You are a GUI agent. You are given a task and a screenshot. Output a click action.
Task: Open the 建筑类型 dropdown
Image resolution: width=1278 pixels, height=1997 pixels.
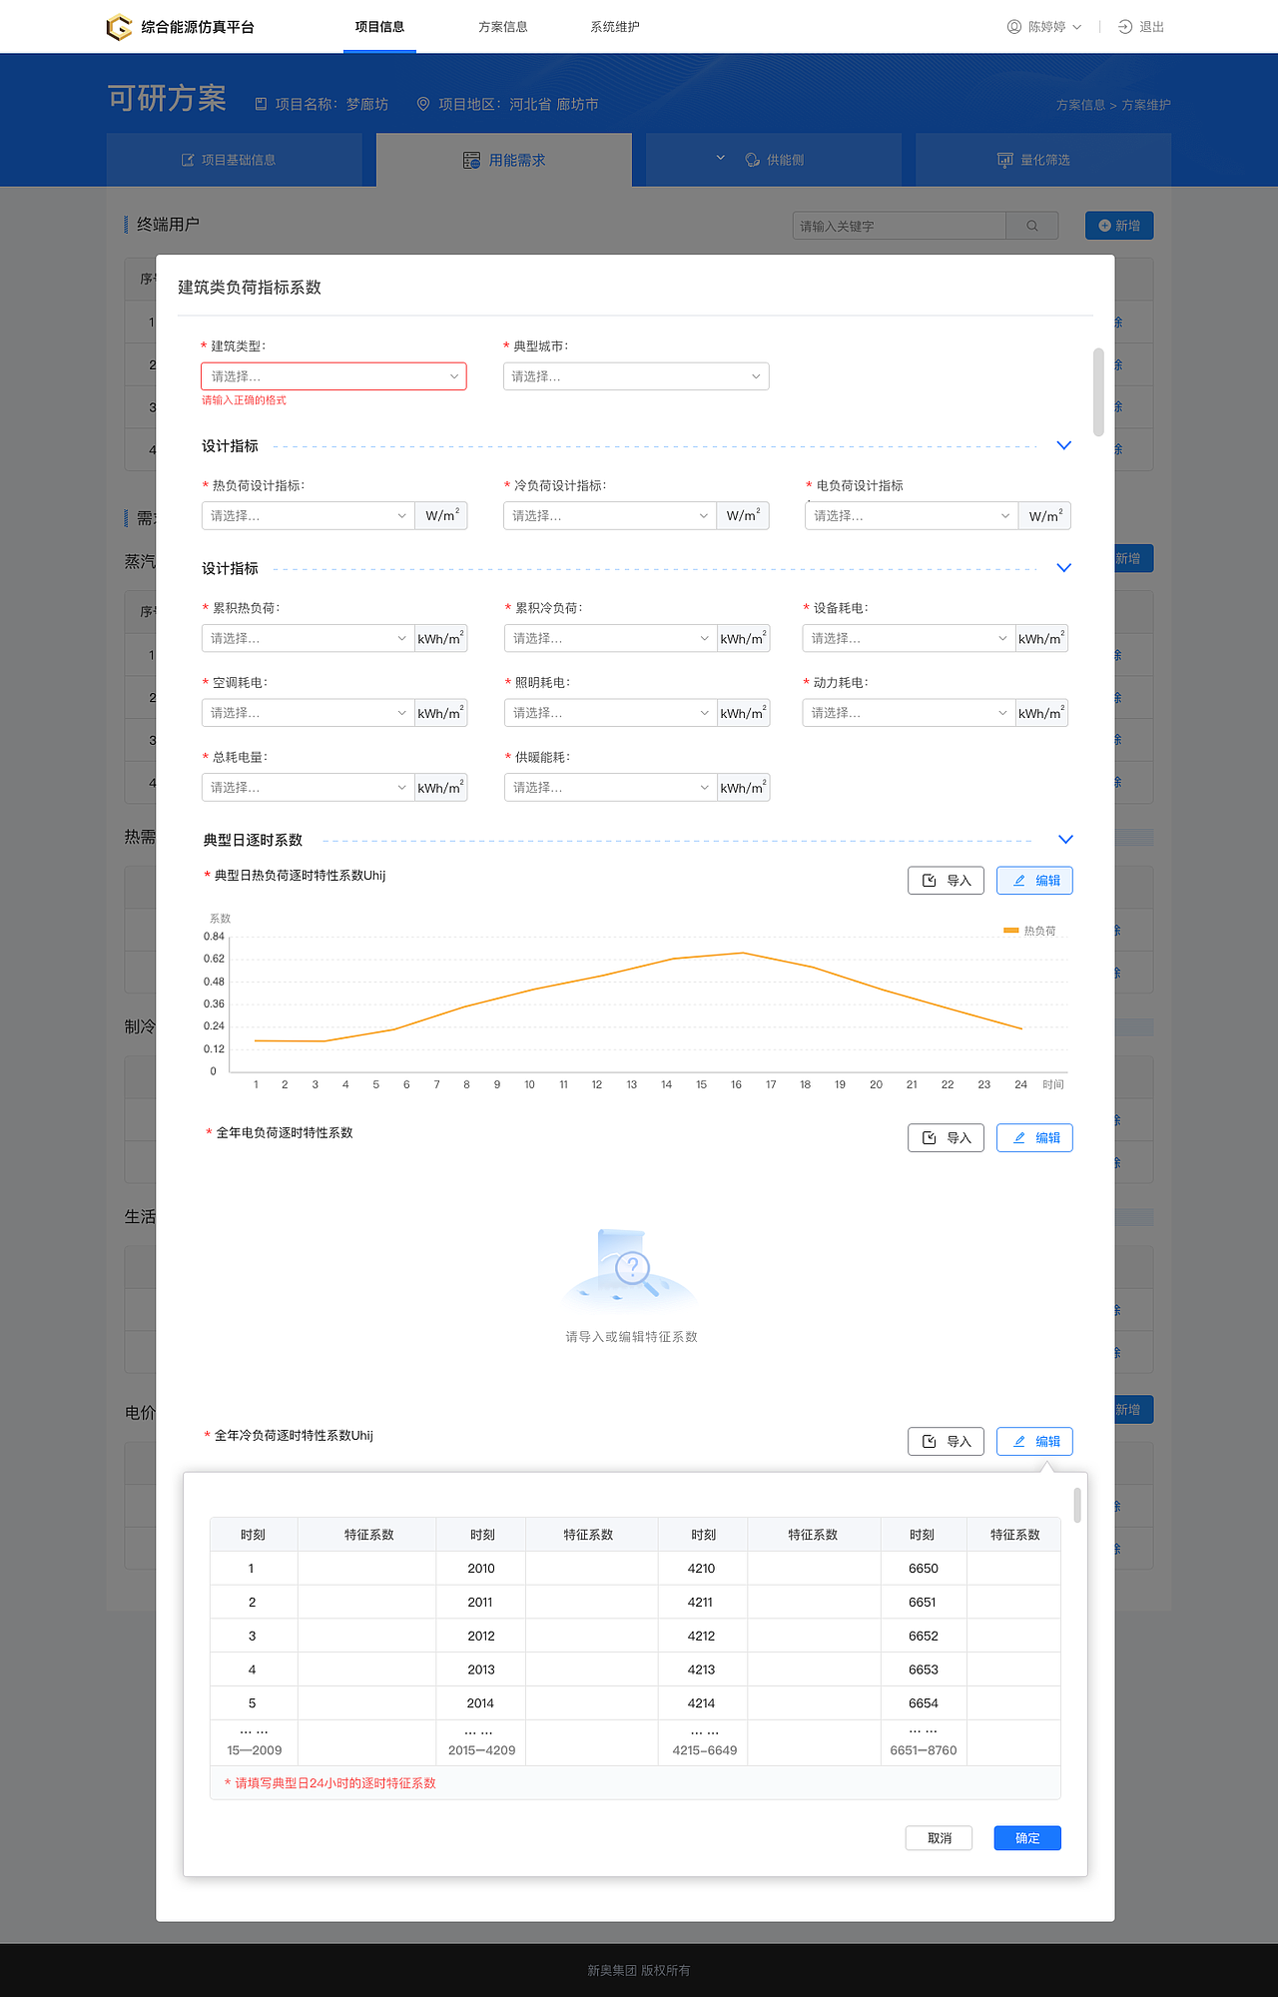(x=333, y=376)
